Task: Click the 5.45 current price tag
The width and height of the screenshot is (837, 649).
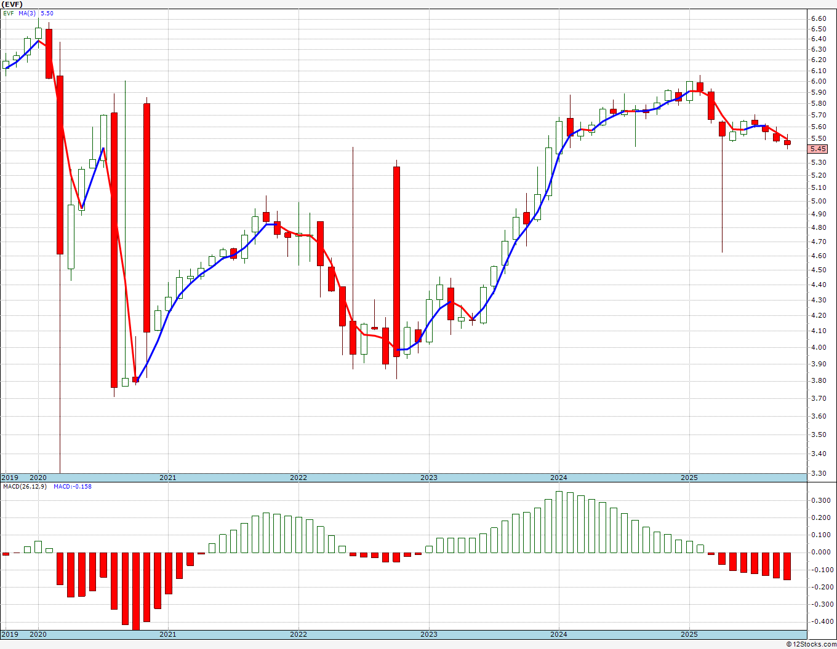Action: pos(818,149)
